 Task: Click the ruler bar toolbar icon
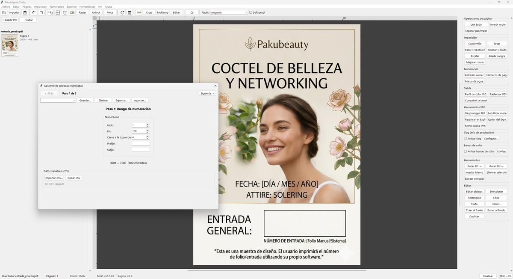tap(139, 12)
